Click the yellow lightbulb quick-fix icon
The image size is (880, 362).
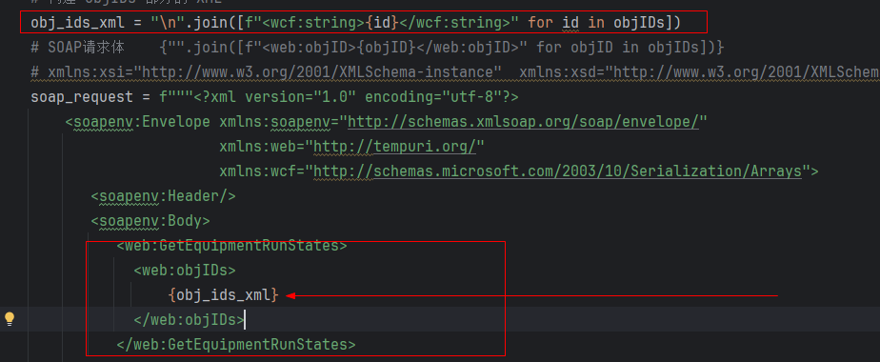tap(9, 319)
